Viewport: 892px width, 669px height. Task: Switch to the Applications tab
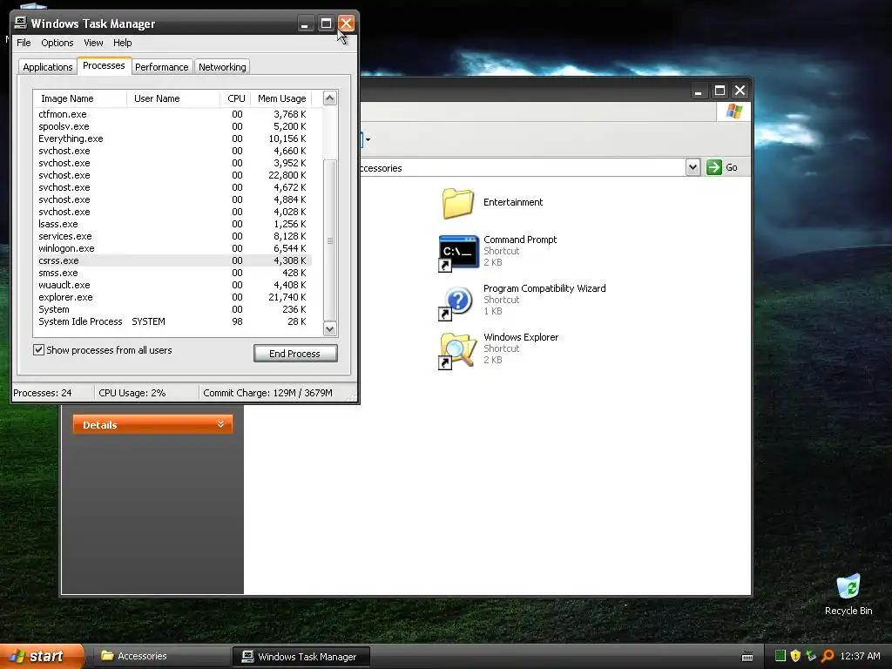(48, 66)
